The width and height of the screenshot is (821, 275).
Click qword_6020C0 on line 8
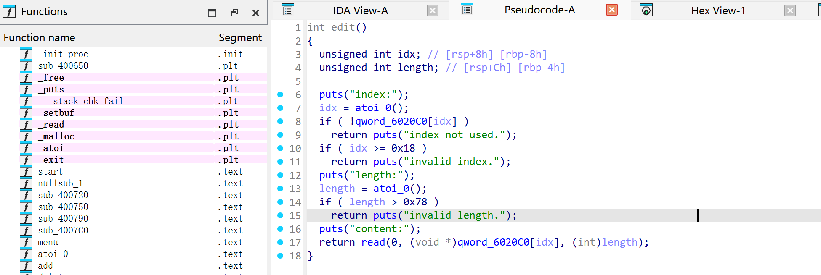coord(391,121)
